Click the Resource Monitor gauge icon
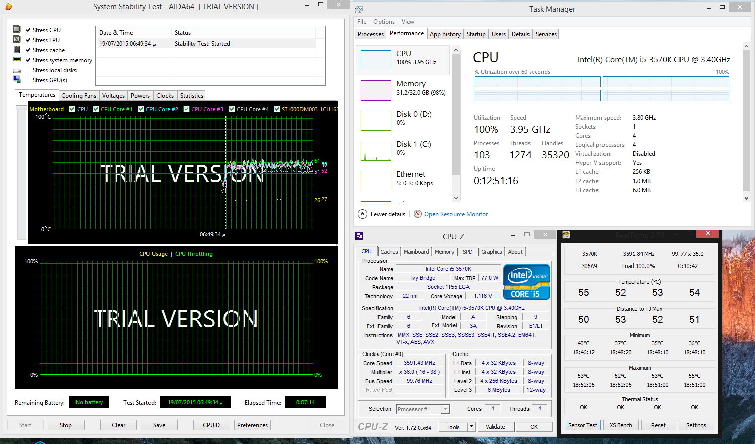The width and height of the screenshot is (755, 444). point(418,214)
